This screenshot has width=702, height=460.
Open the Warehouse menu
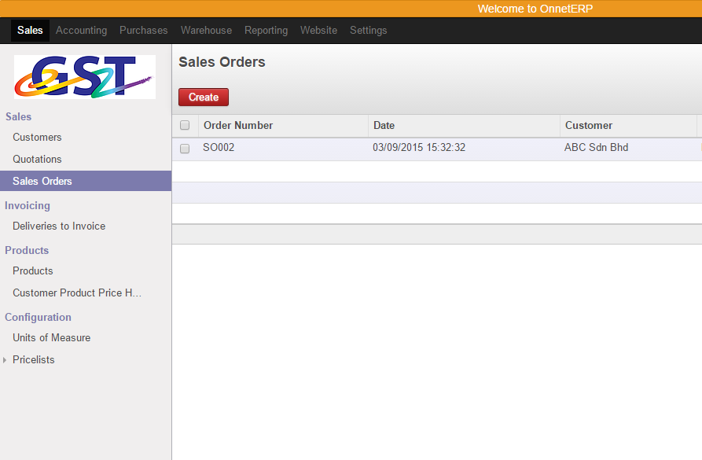[206, 30]
